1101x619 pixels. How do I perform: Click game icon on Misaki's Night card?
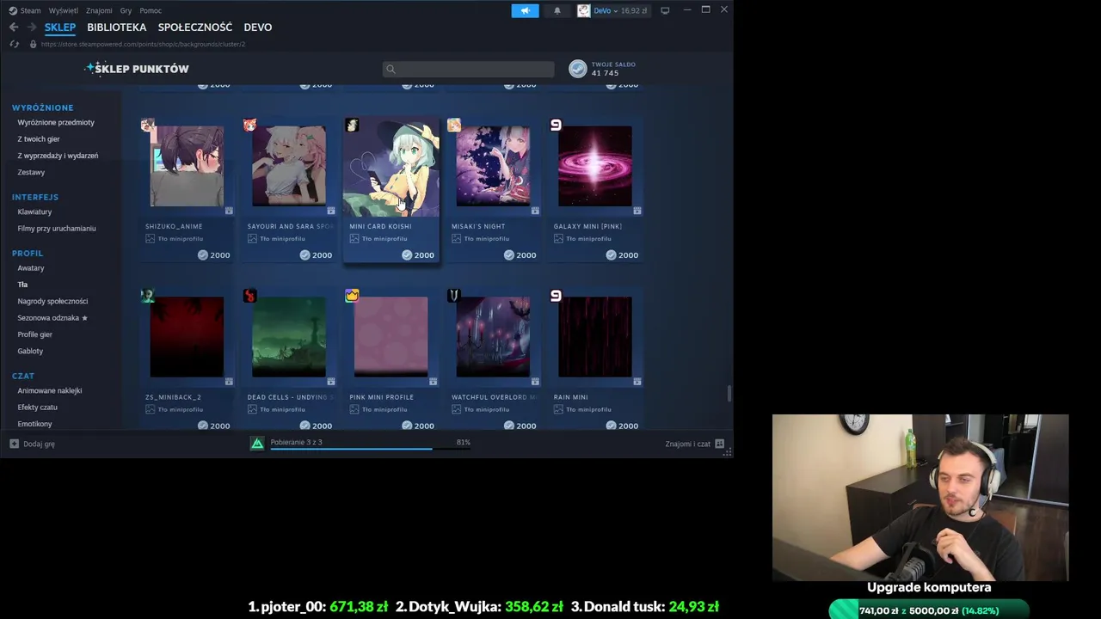click(453, 126)
